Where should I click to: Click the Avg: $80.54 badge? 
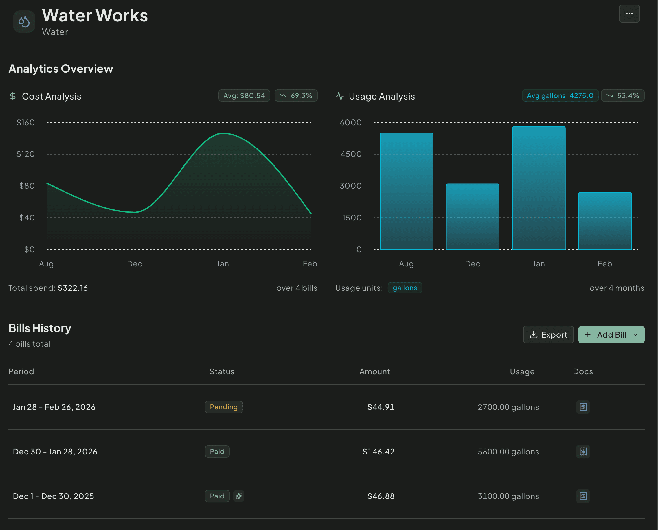244,95
